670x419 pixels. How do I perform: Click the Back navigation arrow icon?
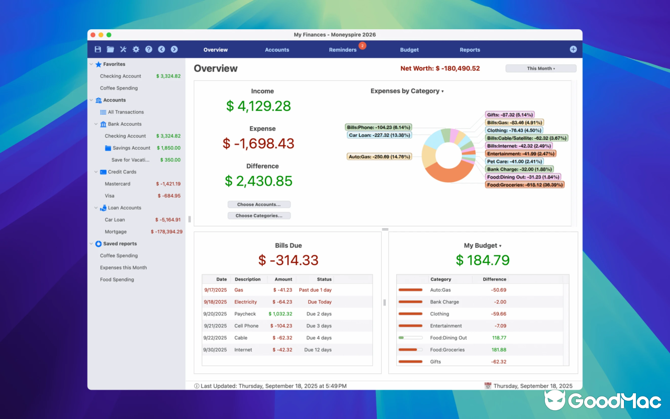[x=161, y=49]
